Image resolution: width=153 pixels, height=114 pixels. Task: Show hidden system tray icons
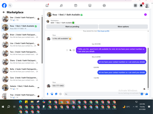click(x=133, y=107)
